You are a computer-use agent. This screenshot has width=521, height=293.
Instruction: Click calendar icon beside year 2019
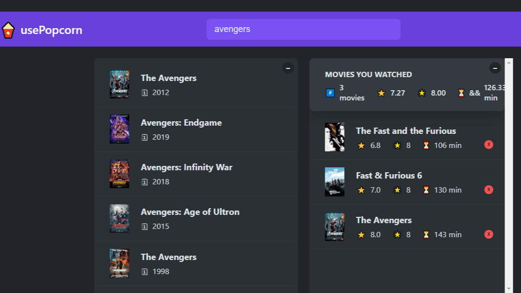[x=144, y=137]
